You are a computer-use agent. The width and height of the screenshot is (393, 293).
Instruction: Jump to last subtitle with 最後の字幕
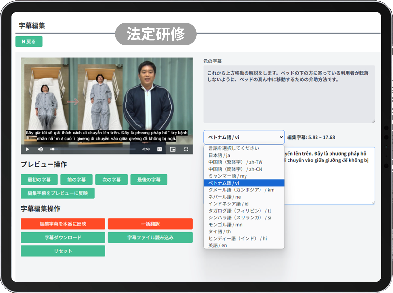click(x=149, y=179)
